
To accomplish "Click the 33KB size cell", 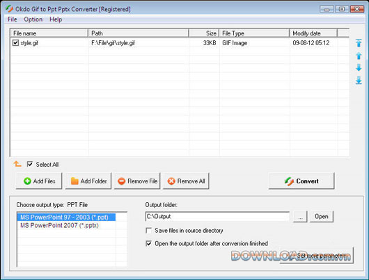I will tap(210, 43).
